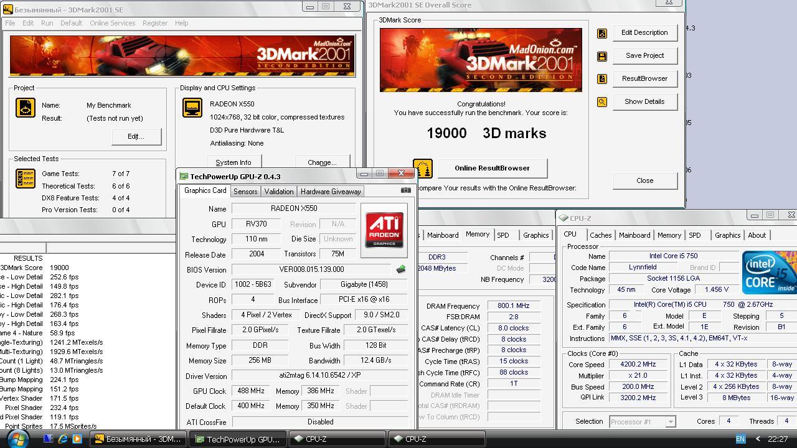
Task: Open the Run menu in 3DMark2001
Action: (x=47, y=23)
